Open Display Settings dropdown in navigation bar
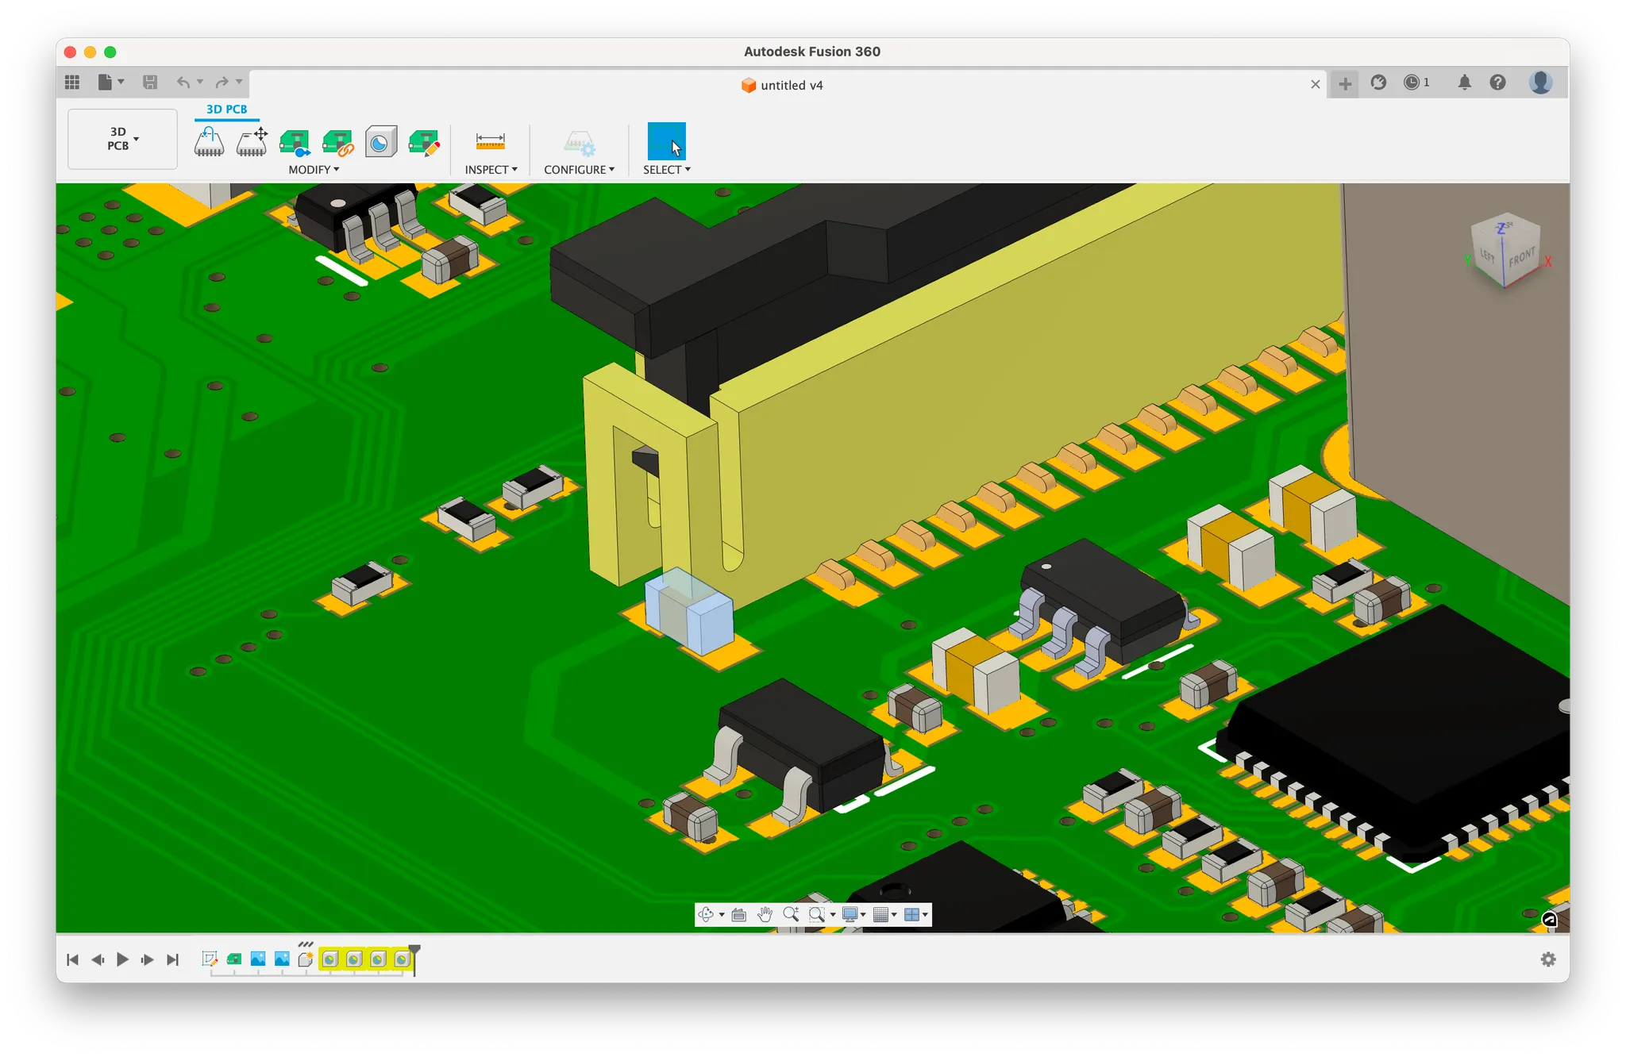This screenshot has width=1626, height=1057. tap(853, 915)
